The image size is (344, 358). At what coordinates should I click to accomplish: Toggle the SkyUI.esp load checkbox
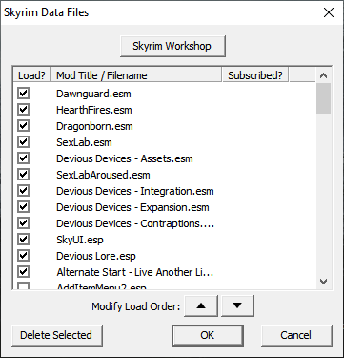click(x=23, y=240)
